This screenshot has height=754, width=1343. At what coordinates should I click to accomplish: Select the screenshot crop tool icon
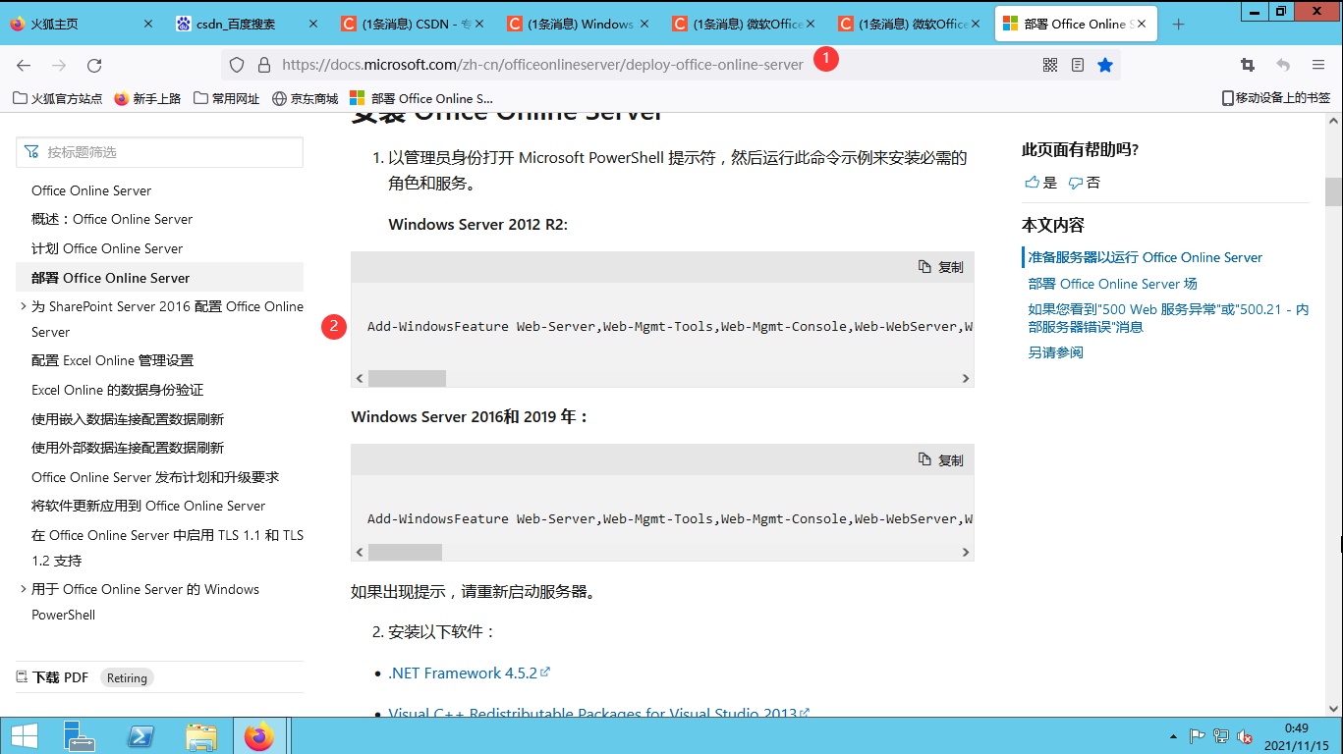coord(1247,63)
